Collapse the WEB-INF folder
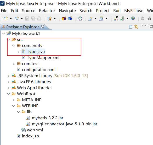Image resolution: width=153 pixels, height=145 pixels. click(13, 106)
